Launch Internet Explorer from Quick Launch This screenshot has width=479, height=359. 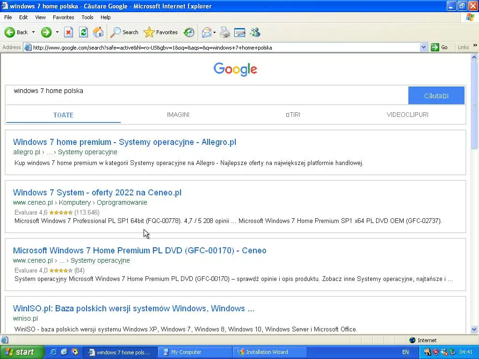click(53, 352)
